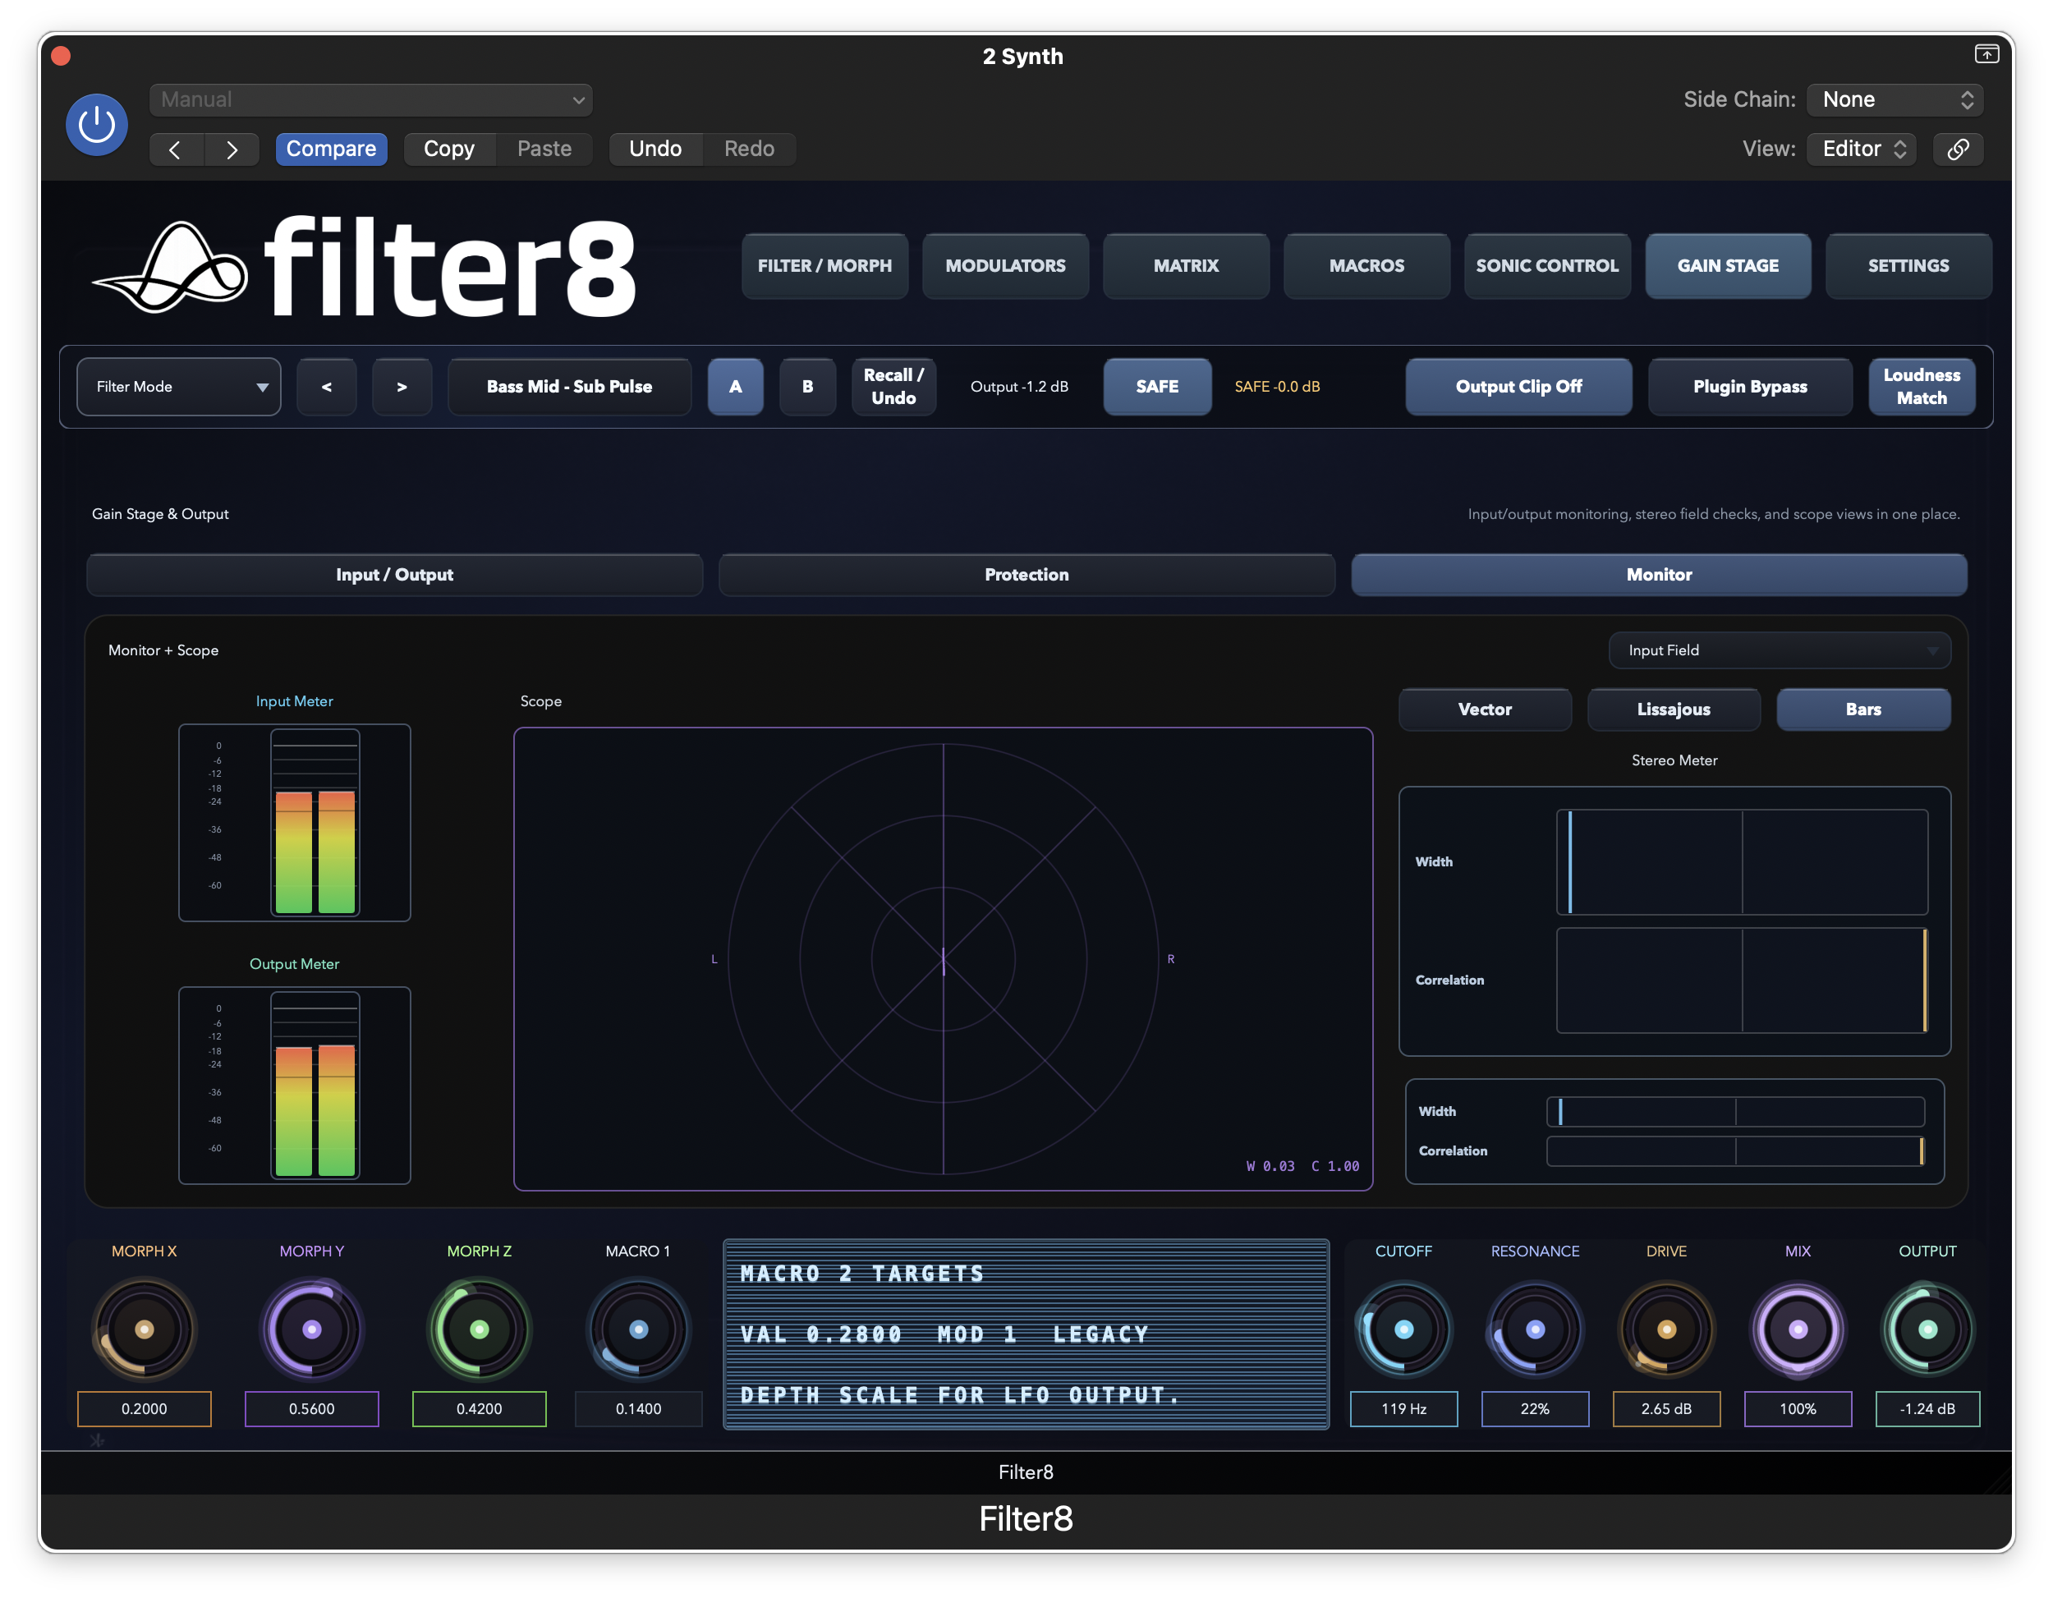
Task: Click the Macro 2 Targets display
Action: (x=1026, y=1334)
